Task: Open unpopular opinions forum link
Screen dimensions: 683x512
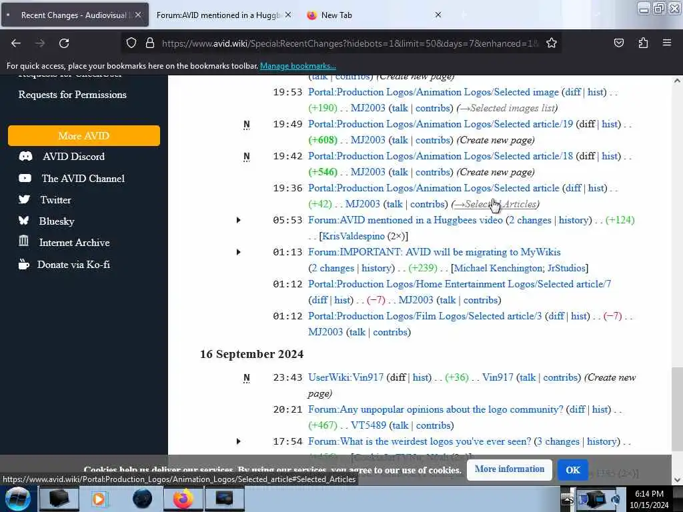Action: [x=436, y=409]
